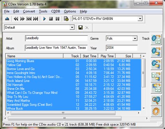Query remote CDDB icon
Image resolution: width=165 pixels, height=129 pixels.
(x=156, y=100)
